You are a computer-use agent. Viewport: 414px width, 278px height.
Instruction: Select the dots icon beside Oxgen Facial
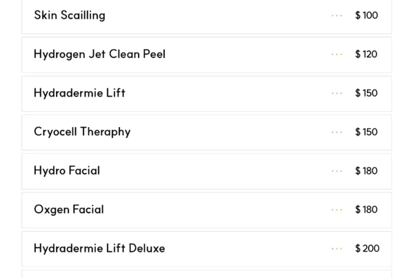point(337,210)
